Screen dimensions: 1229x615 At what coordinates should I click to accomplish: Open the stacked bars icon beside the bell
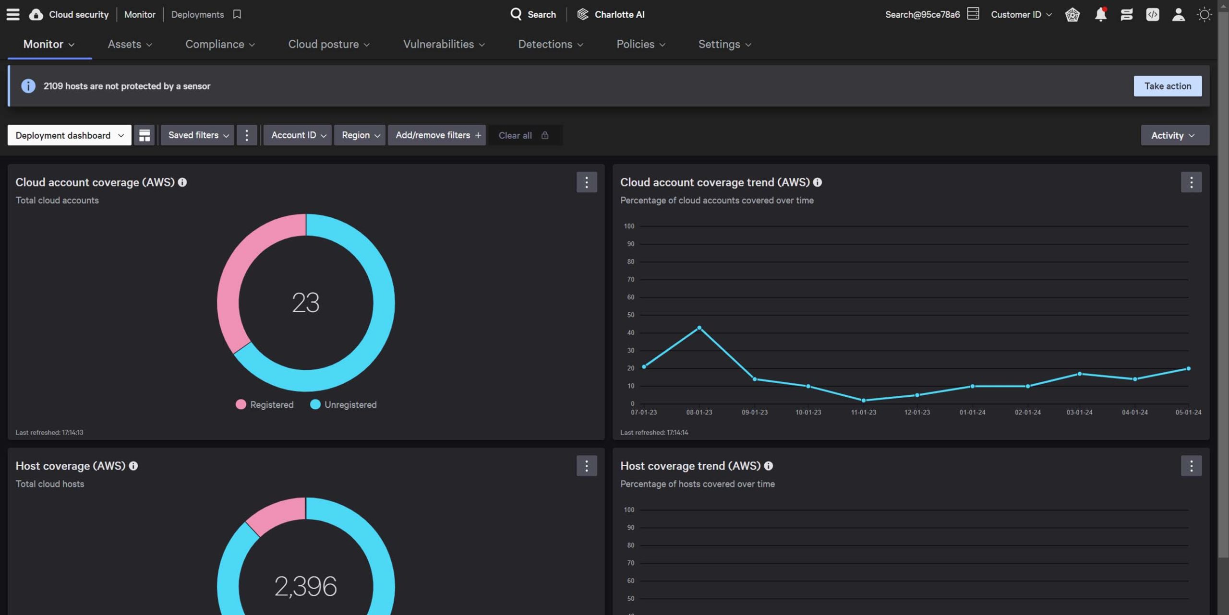tap(1126, 14)
